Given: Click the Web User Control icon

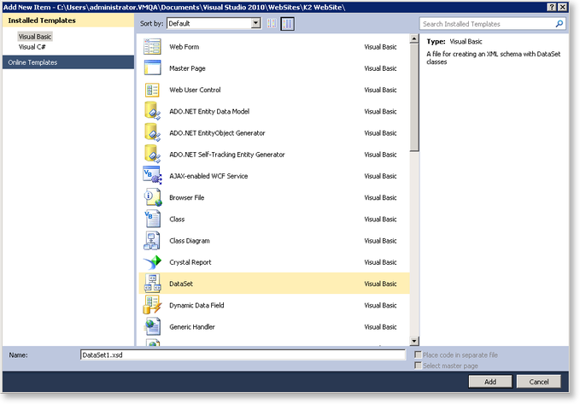Looking at the screenshot, I should (x=152, y=90).
